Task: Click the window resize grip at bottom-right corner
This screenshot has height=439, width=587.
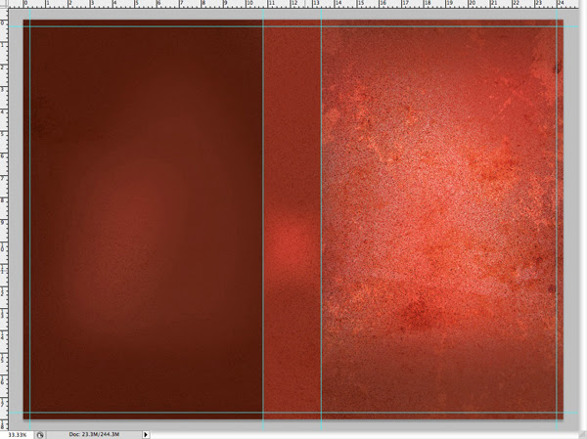Action: tap(581, 434)
